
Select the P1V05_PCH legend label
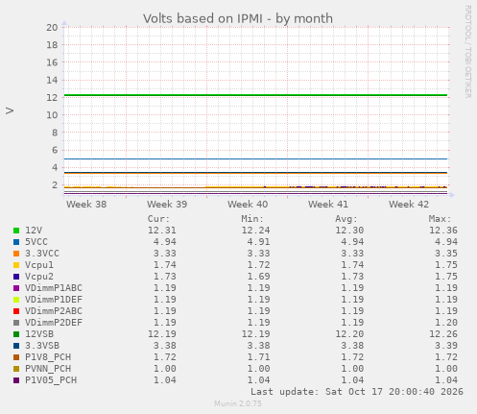pos(51,380)
